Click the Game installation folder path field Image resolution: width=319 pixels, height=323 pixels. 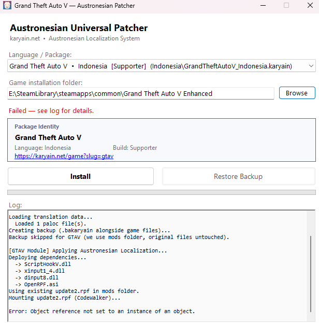[141, 93]
